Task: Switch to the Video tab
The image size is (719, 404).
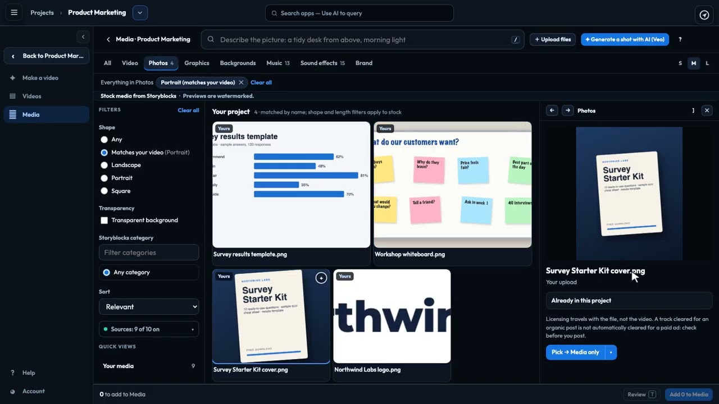Action: coord(130,63)
